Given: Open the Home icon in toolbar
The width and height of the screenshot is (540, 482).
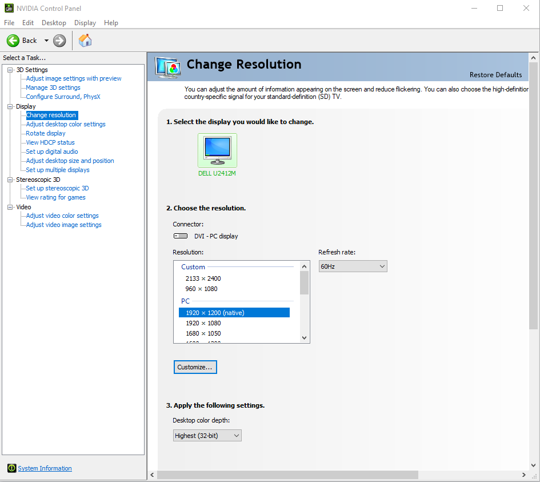Looking at the screenshot, I should tap(85, 41).
